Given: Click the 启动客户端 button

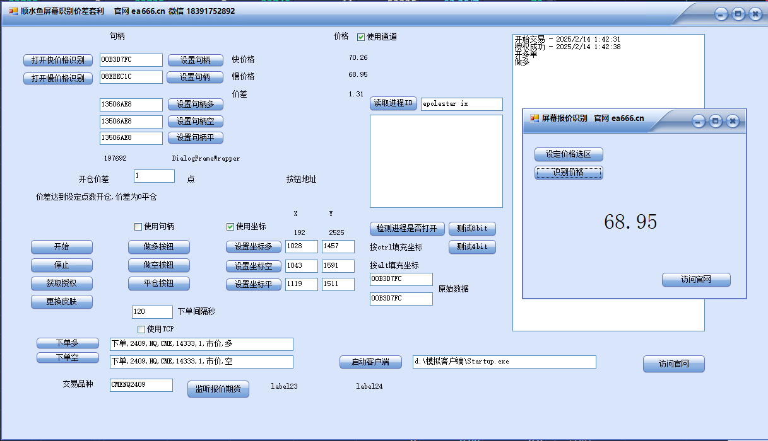Looking at the screenshot, I should click(370, 362).
